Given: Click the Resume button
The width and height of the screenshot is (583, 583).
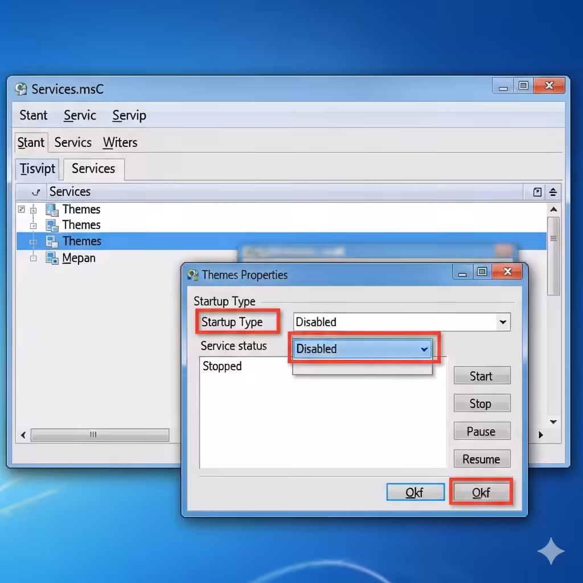Looking at the screenshot, I should pyautogui.click(x=482, y=459).
